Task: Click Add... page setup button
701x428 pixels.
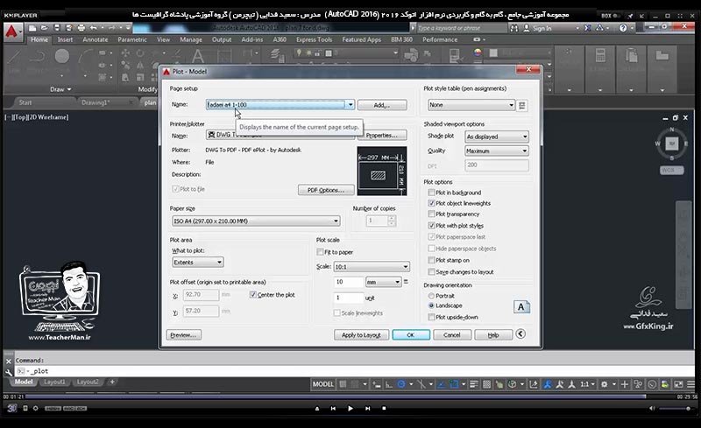Action: [x=382, y=105]
